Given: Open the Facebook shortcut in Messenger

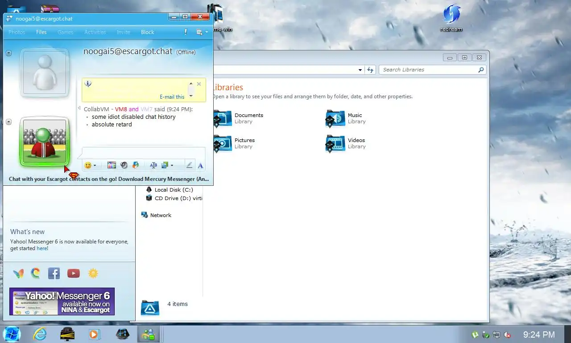Looking at the screenshot, I should (x=54, y=273).
